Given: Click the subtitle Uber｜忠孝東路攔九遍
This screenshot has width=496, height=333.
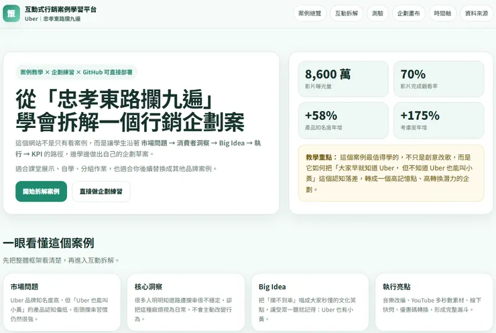Looking at the screenshot, I should [x=52, y=19].
